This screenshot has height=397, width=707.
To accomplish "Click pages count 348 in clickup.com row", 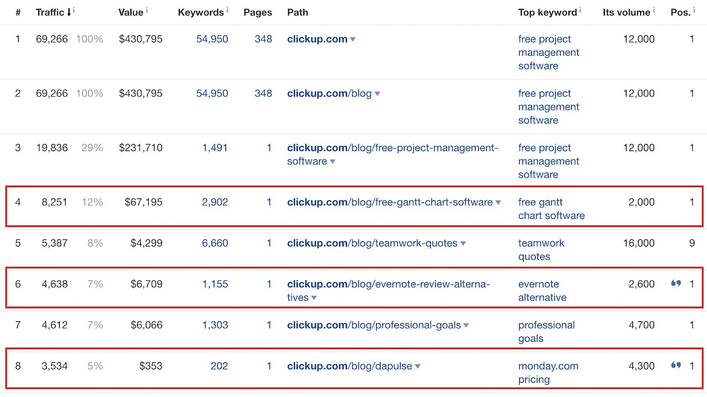I will tap(263, 39).
